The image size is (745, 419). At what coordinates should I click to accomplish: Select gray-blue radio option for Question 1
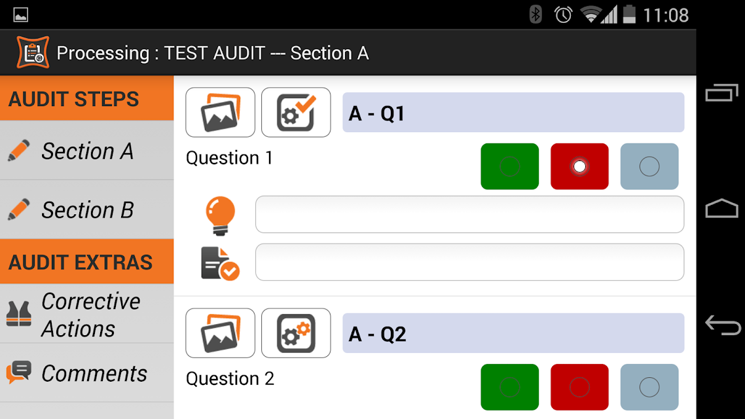649,166
